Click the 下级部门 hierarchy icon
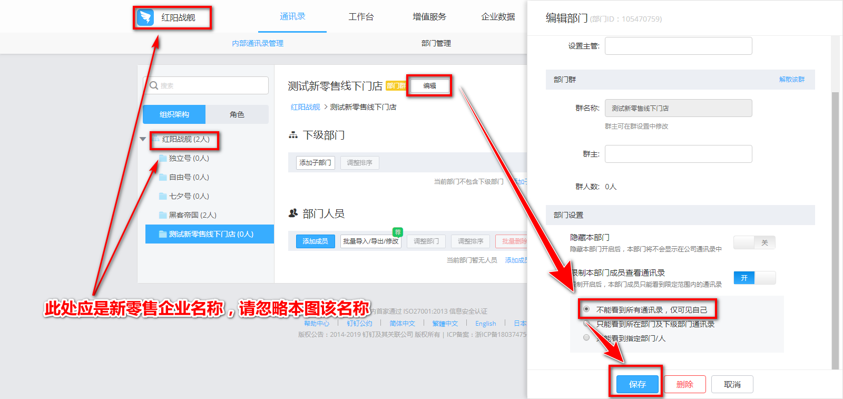The image size is (843, 399). tap(293, 135)
